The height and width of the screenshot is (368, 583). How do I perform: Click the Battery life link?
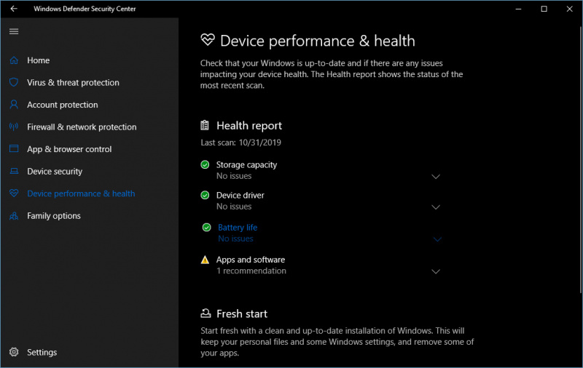click(238, 228)
